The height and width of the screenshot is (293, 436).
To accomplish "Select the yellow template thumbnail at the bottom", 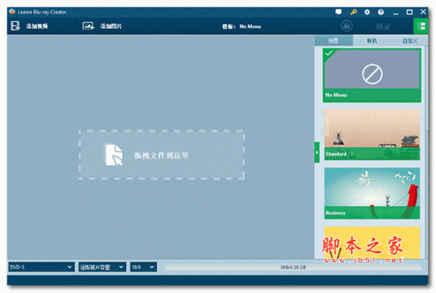I will pyautogui.click(x=372, y=243).
